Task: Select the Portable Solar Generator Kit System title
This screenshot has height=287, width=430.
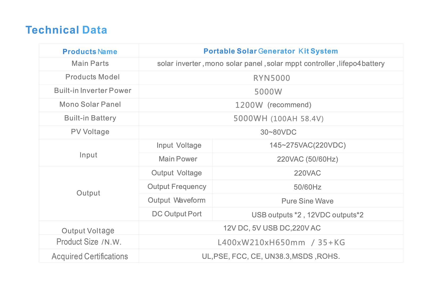Action: (x=270, y=51)
